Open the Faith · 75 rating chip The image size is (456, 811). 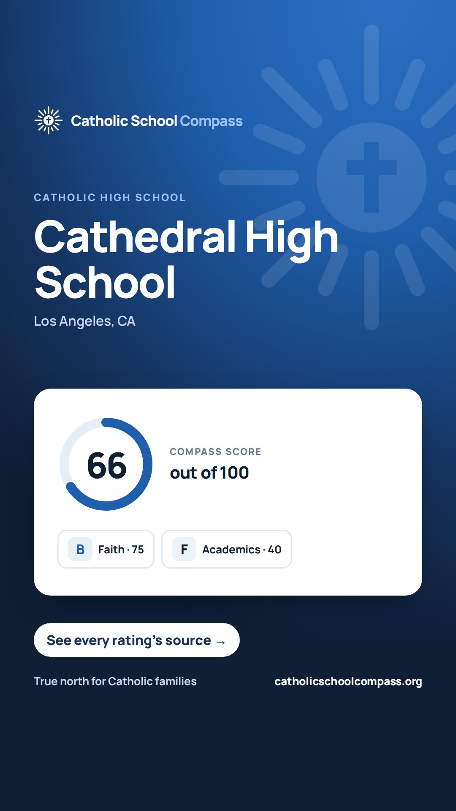[106, 549]
